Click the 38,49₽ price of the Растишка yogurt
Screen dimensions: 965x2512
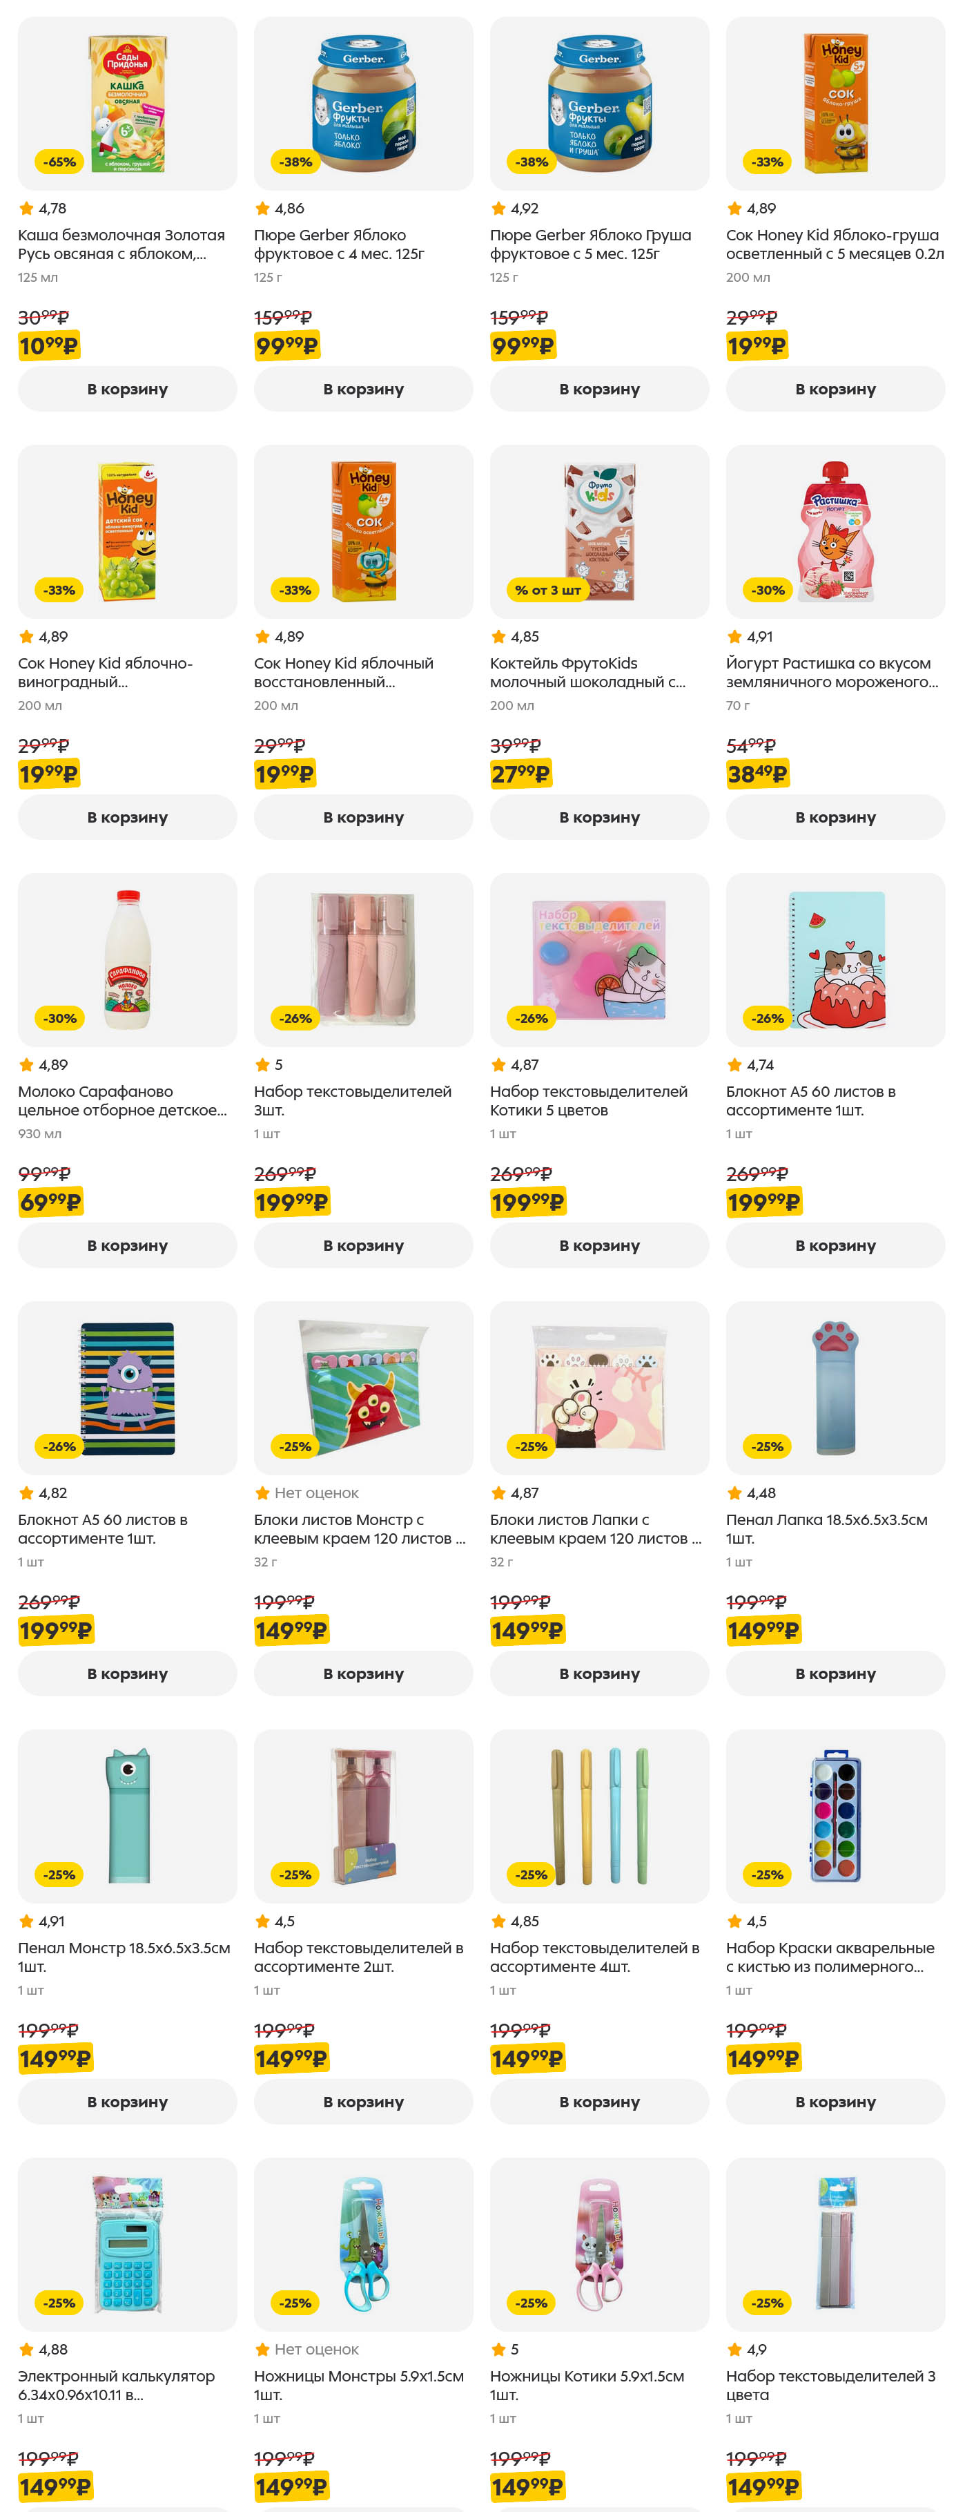tap(757, 774)
